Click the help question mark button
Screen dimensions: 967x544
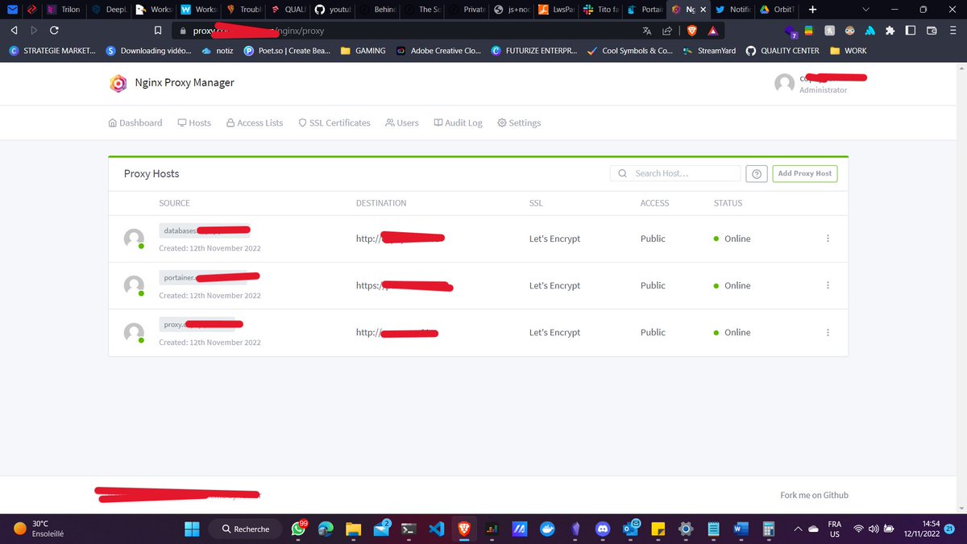pyautogui.click(x=756, y=173)
